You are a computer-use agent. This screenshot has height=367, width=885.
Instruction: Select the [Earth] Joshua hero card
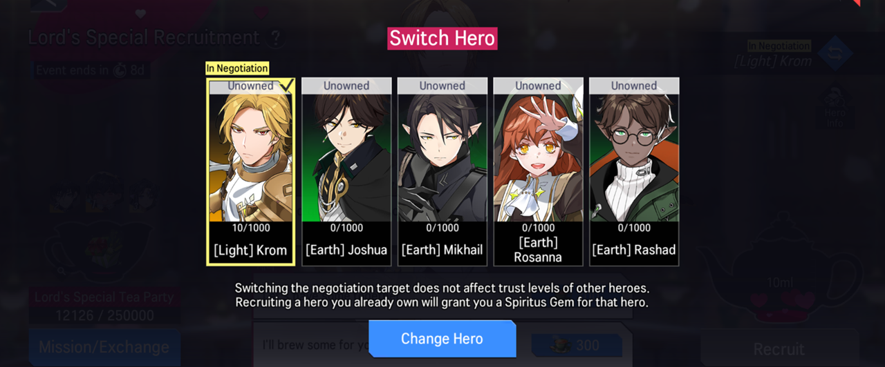tap(346, 172)
